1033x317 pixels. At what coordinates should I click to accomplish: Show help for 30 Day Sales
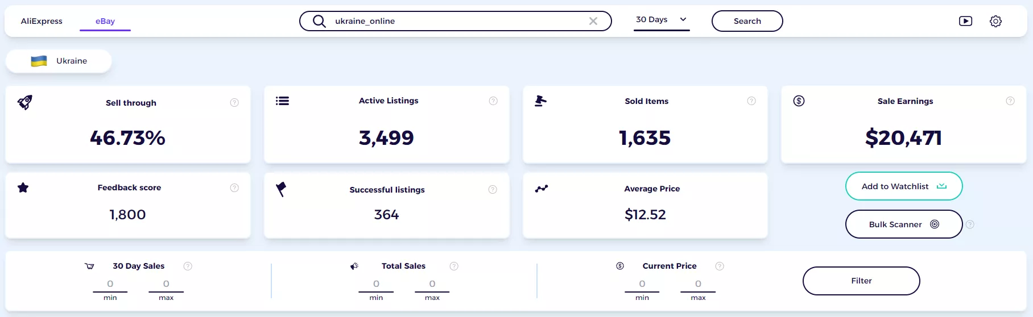(188, 266)
